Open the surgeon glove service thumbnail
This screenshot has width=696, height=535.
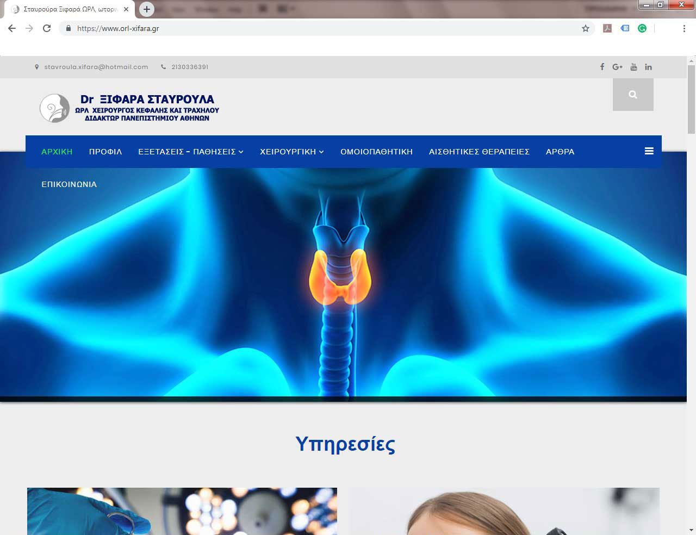click(x=182, y=511)
